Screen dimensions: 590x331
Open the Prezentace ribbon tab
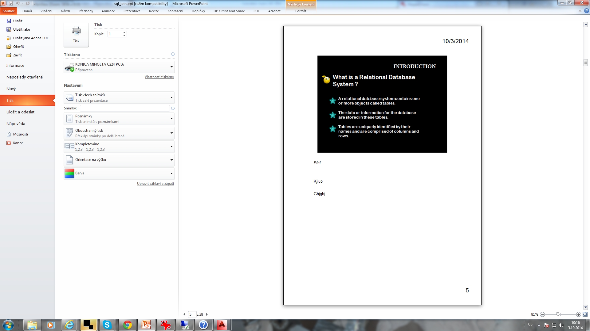[132, 11]
